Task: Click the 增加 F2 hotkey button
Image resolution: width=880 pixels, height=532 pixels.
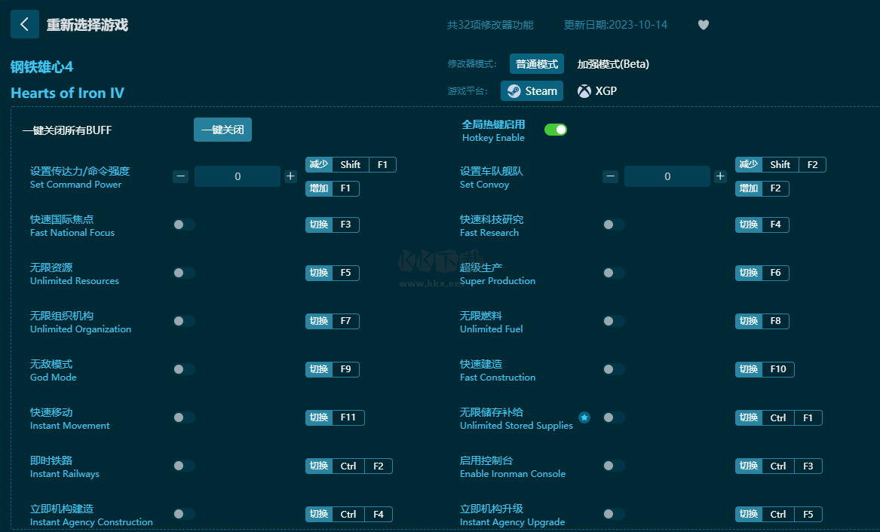Action: click(x=762, y=189)
